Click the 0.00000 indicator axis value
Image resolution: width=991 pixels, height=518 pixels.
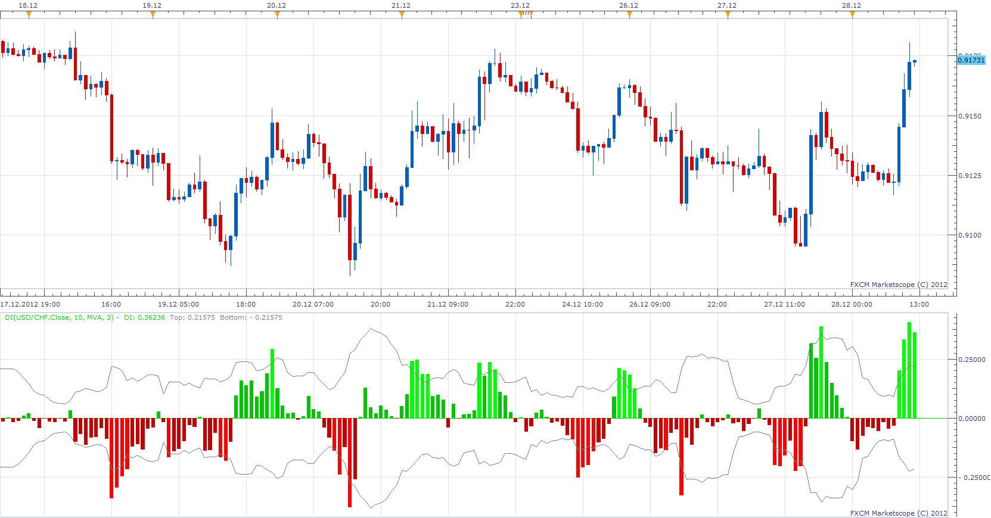point(971,419)
